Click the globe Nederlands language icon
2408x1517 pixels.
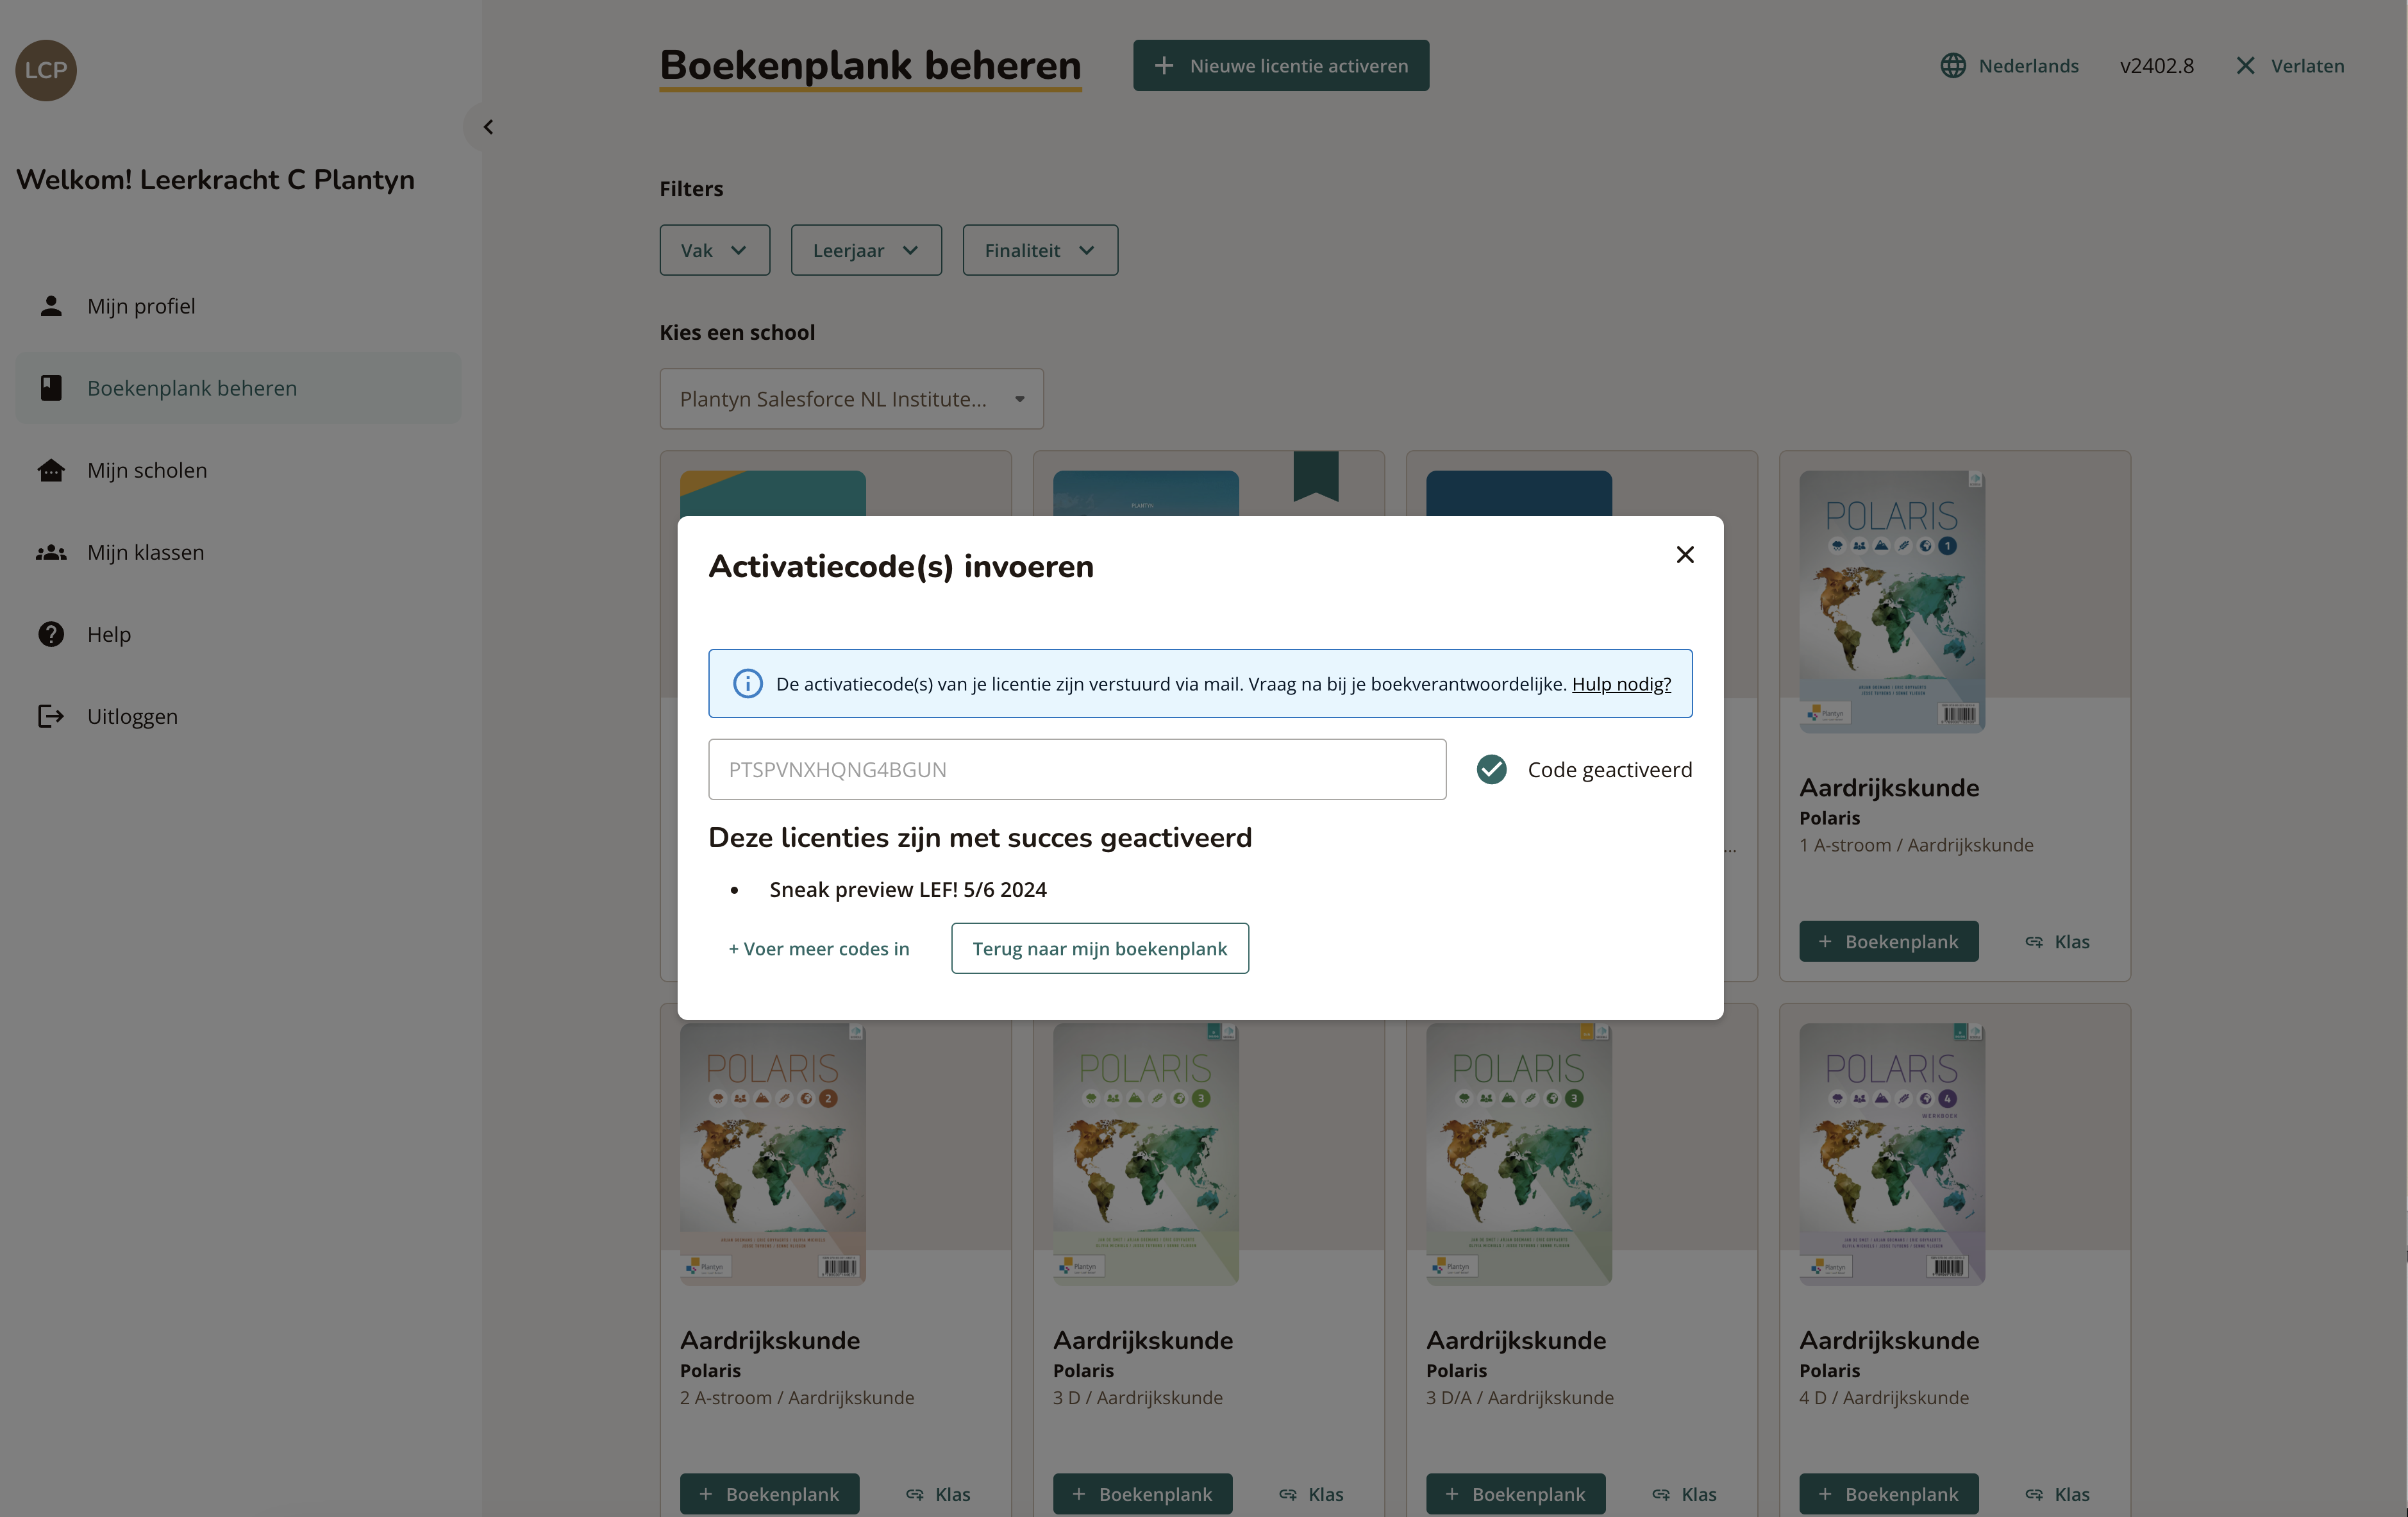point(1953,66)
